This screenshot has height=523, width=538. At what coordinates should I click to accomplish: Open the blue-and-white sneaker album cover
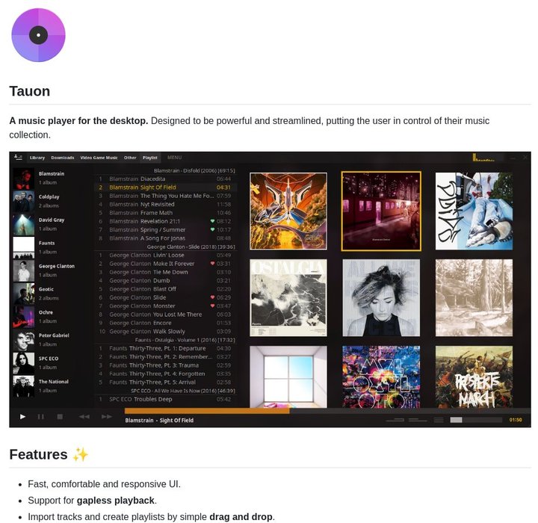pyautogui.click(x=474, y=211)
